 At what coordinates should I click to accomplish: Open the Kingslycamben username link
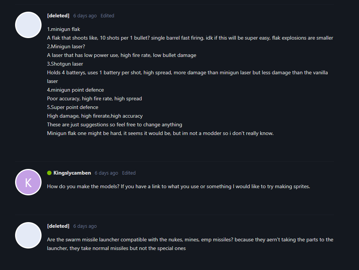72,173
